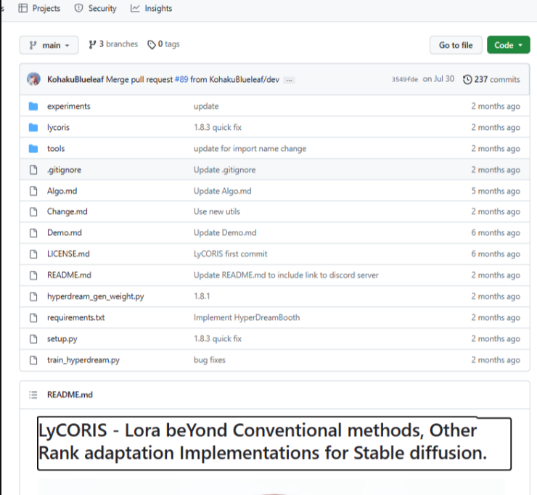Open hyperdream_gen_weight.py file
Screen dimensions: 537x495
coord(96,297)
